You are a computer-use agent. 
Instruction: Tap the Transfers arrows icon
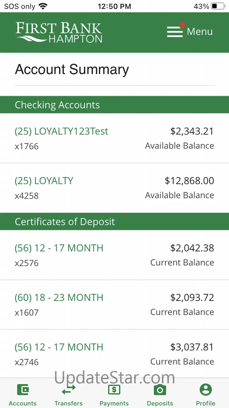(x=68, y=390)
